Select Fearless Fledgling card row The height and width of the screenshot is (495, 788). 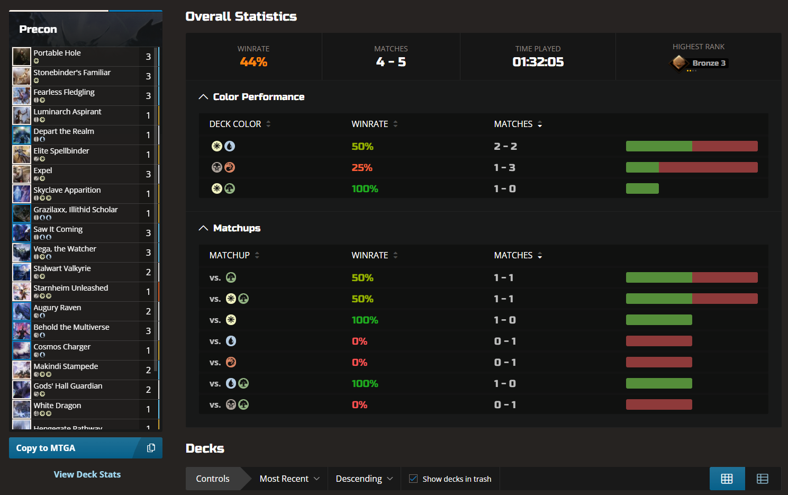pos(85,96)
